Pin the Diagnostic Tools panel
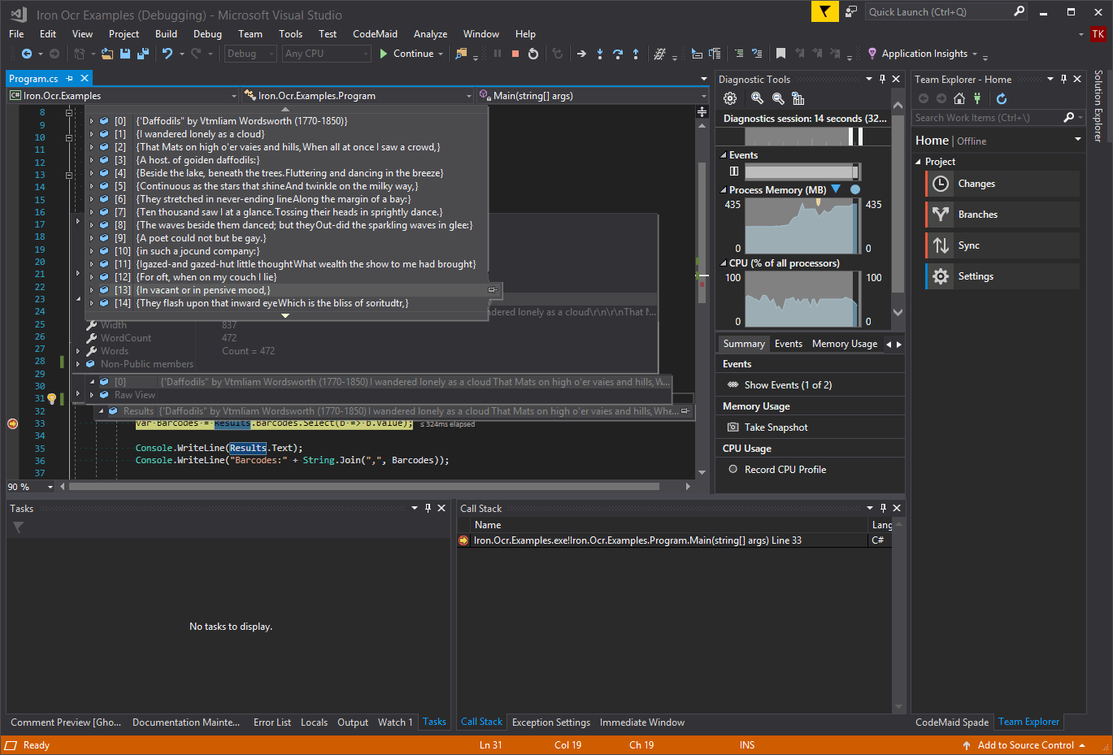The image size is (1113, 755). point(882,79)
